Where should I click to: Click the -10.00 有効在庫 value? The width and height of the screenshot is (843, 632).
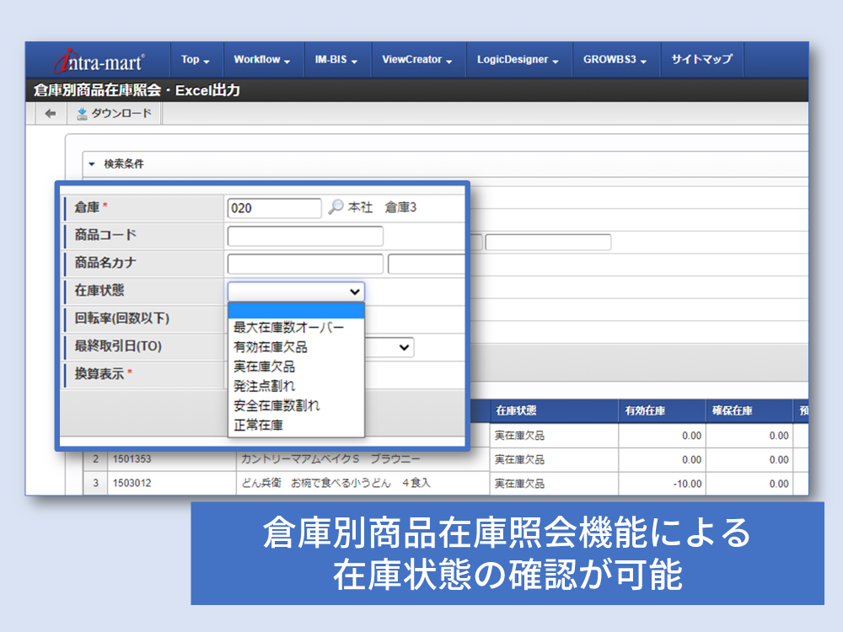(x=687, y=484)
